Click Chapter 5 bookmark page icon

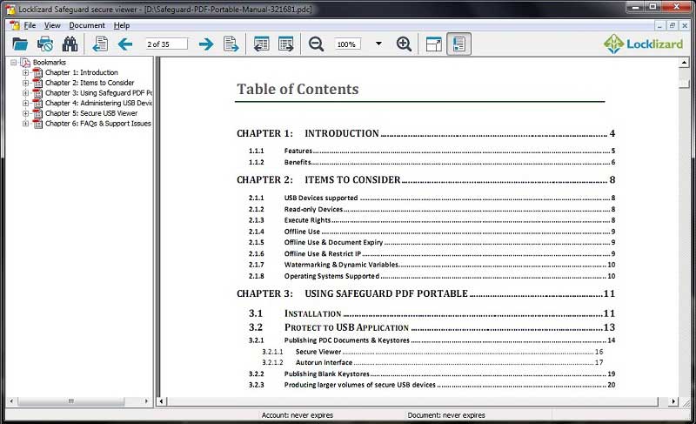tap(37, 113)
